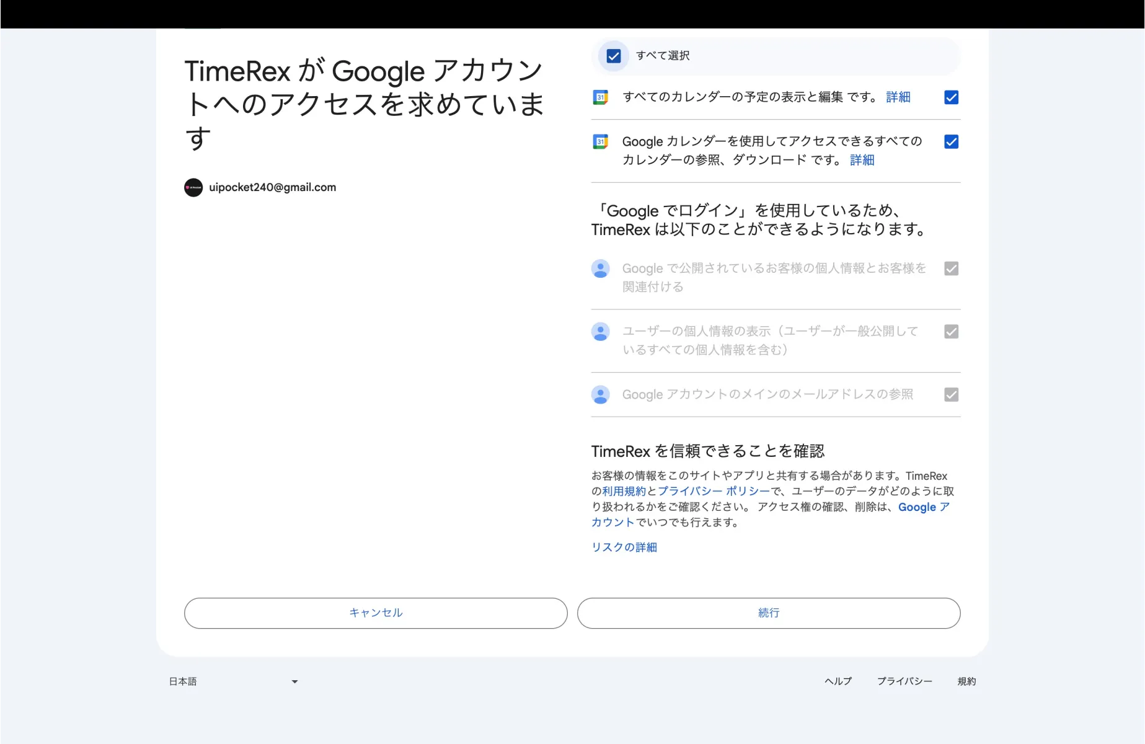This screenshot has height=744, width=1145.
Task: Click the person icon beside user personal info display
Action: (600, 332)
